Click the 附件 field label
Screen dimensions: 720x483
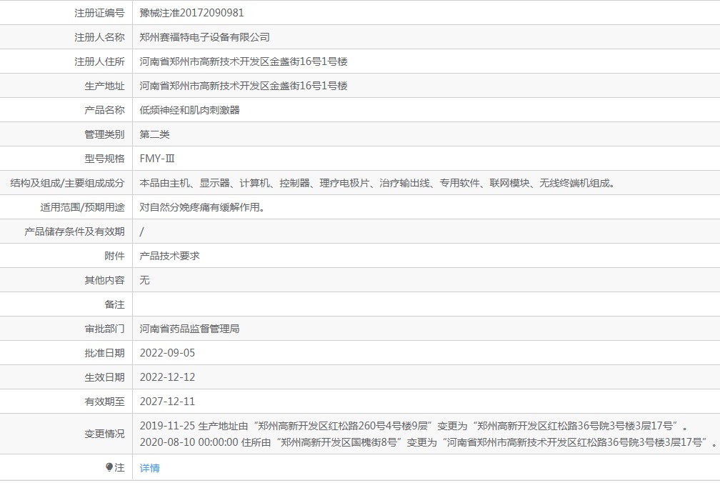[x=115, y=257]
